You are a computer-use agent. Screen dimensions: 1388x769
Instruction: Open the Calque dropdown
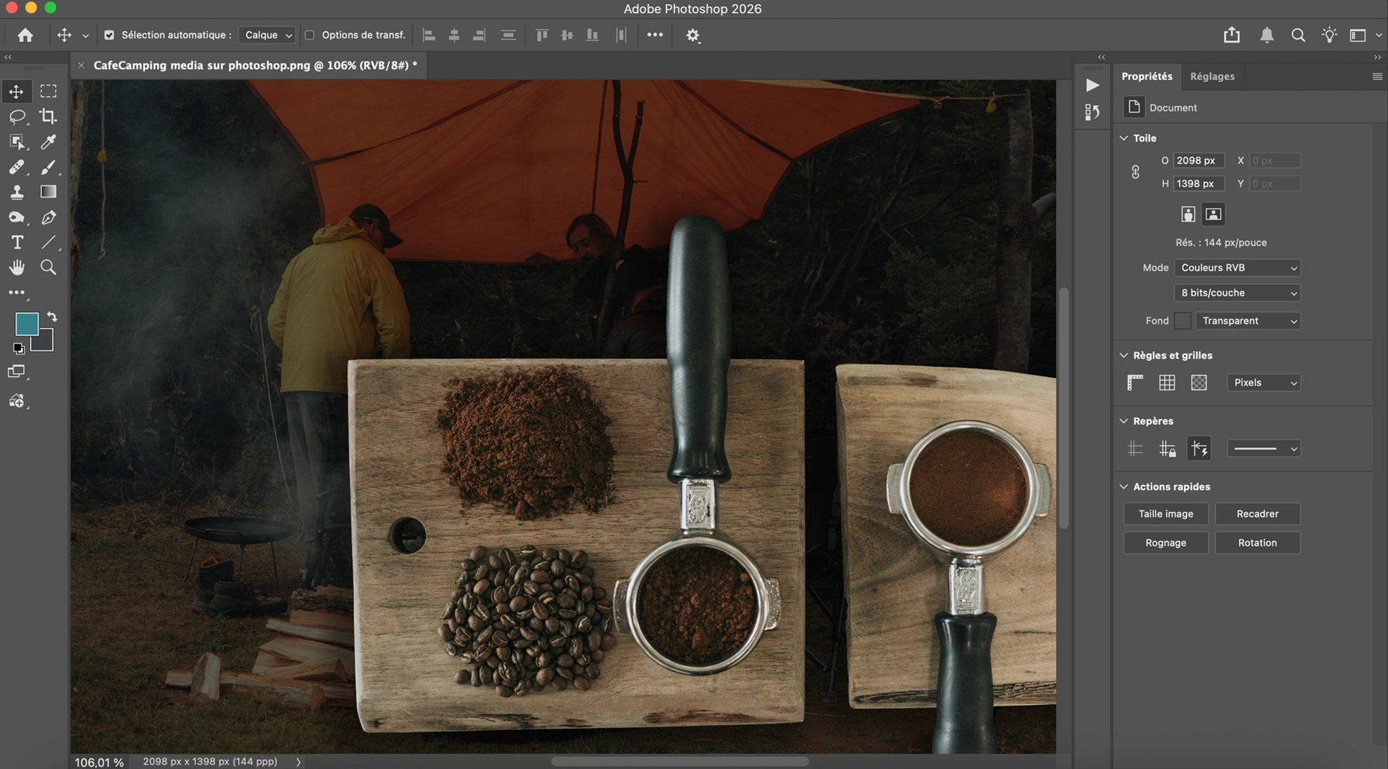pos(267,35)
